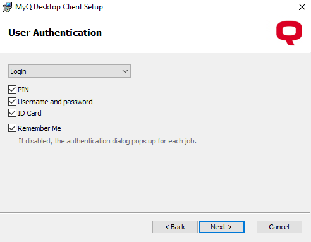
Task: Open the Login authentication method dropdown
Action: point(70,71)
